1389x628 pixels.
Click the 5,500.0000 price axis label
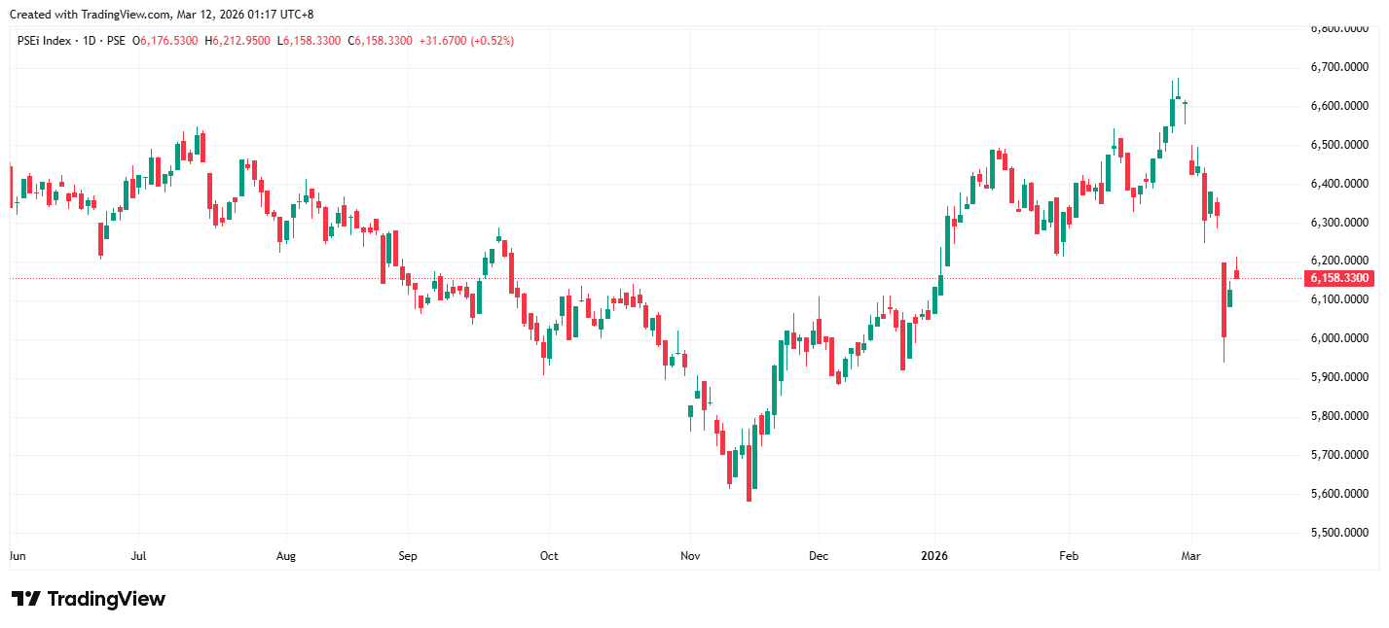tap(1339, 533)
